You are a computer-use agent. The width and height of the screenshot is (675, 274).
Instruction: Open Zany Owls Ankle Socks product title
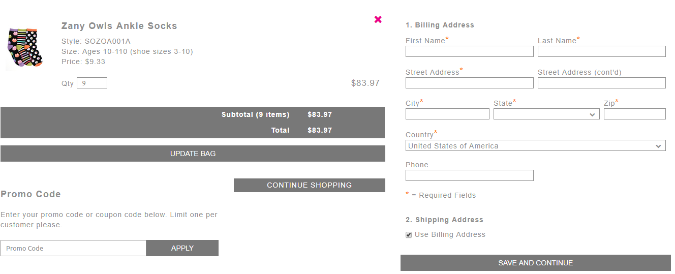(x=119, y=26)
